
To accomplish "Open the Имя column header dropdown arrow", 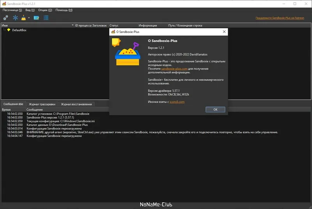I will pos(73,25).
